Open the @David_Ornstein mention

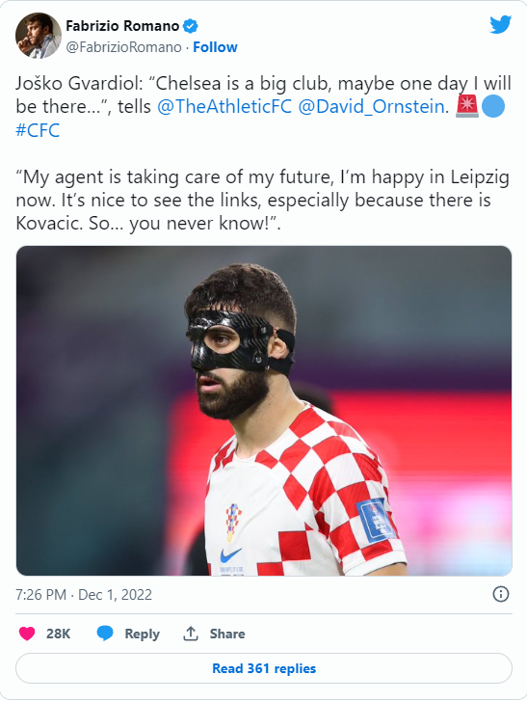coord(371,106)
